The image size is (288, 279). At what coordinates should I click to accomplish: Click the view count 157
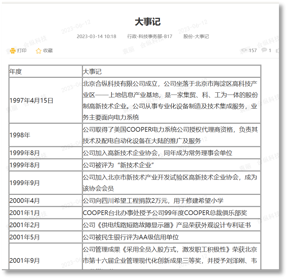point(253,51)
